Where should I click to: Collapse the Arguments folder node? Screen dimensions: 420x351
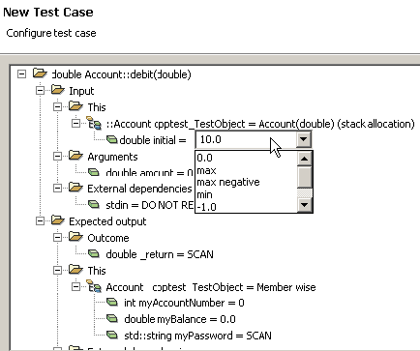tap(58, 157)
